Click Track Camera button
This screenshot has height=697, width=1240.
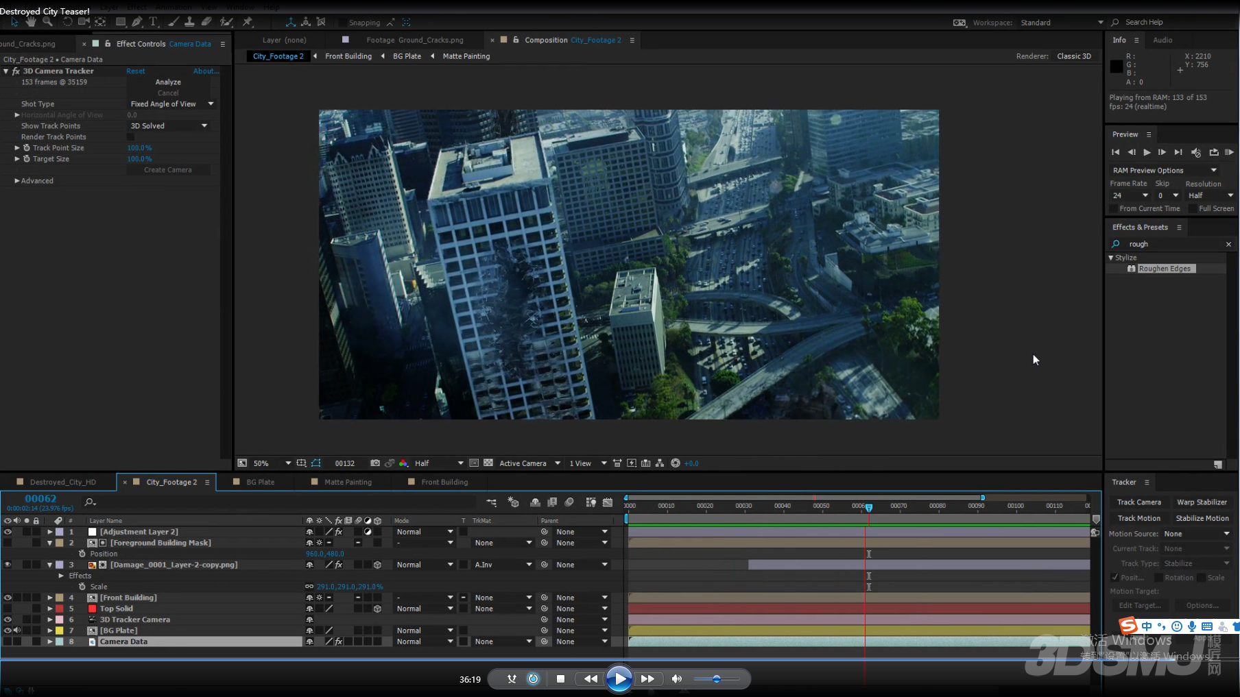coord(1138,502)
